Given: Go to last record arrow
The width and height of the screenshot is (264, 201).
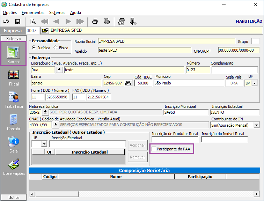Looking at the screenshot, I should (80, 22).
